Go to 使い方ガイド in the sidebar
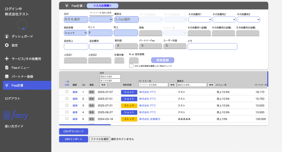This screenshot has height=152, width=282. coord(14,126)
